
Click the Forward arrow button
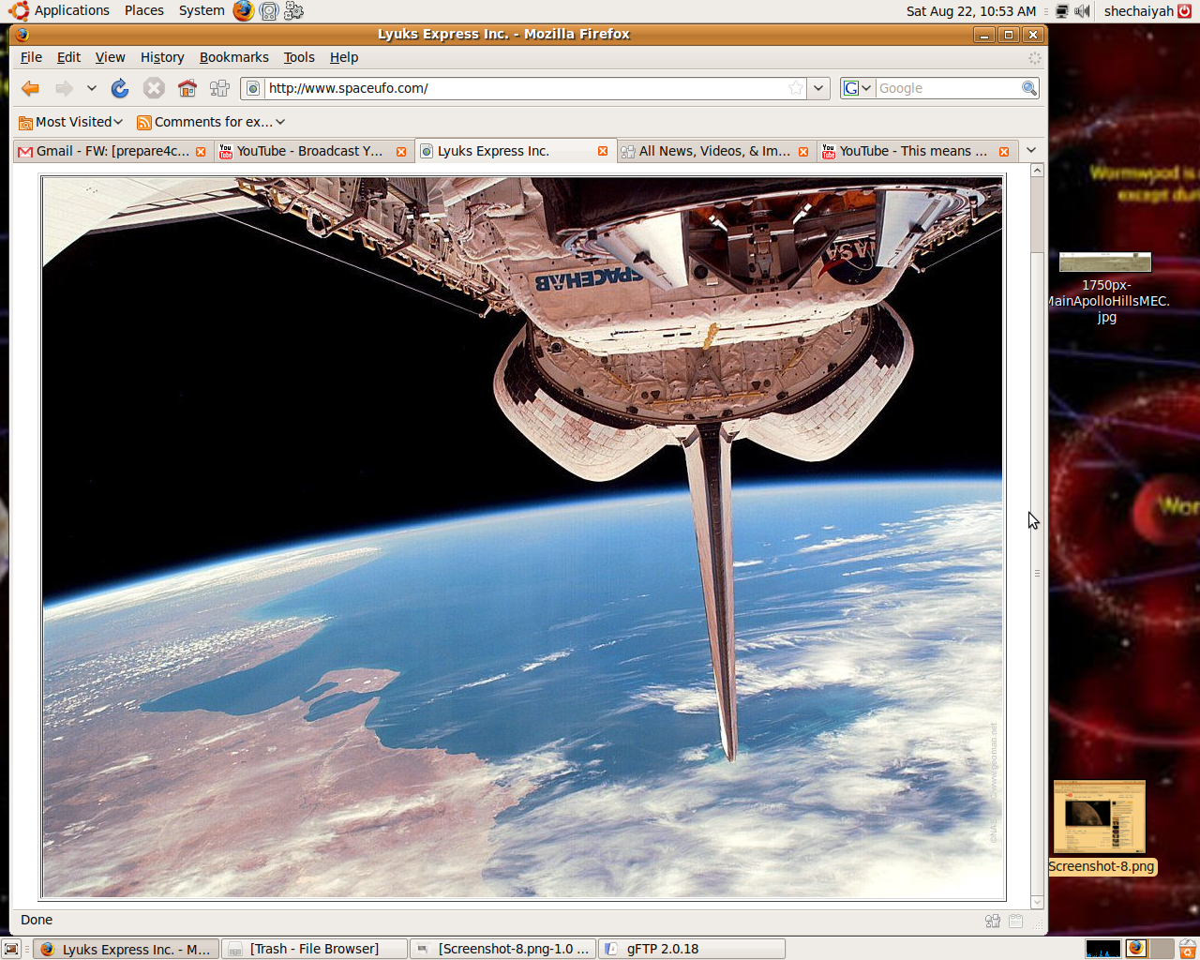point(64,88)
